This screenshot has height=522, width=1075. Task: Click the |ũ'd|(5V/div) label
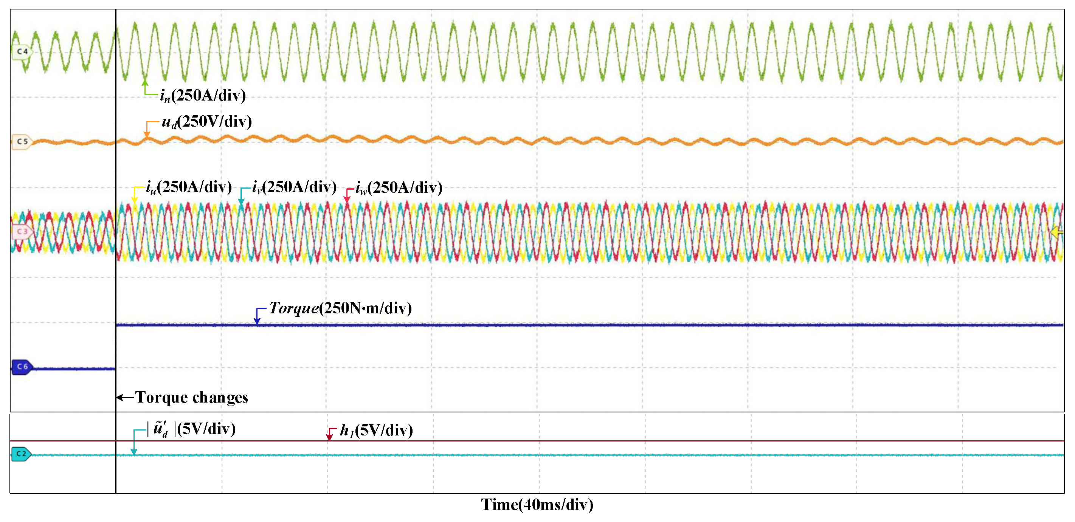[192, 429]
